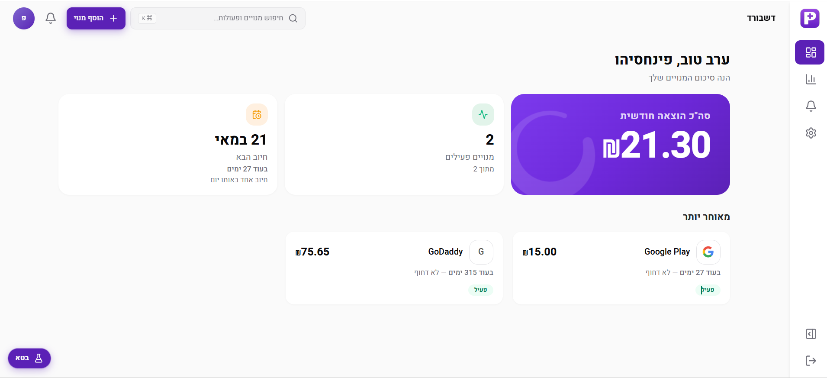Click the פעיל badge on the Google Play card
Screen dimensions: 827x378
click(708, 290)
